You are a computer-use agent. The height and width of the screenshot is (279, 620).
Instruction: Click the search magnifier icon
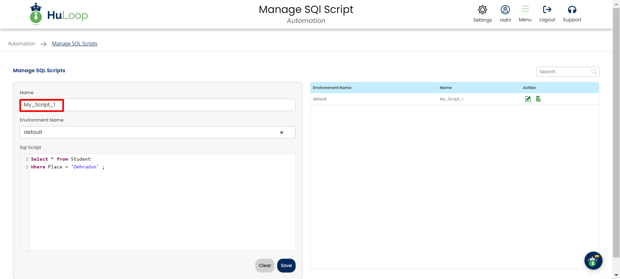coord(594,72)
